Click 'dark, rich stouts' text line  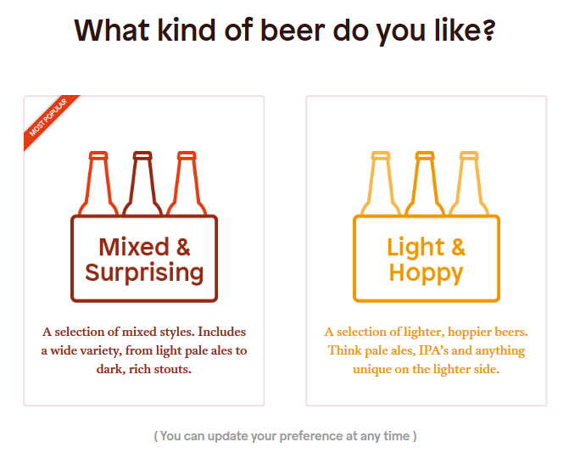click(144, 369)
